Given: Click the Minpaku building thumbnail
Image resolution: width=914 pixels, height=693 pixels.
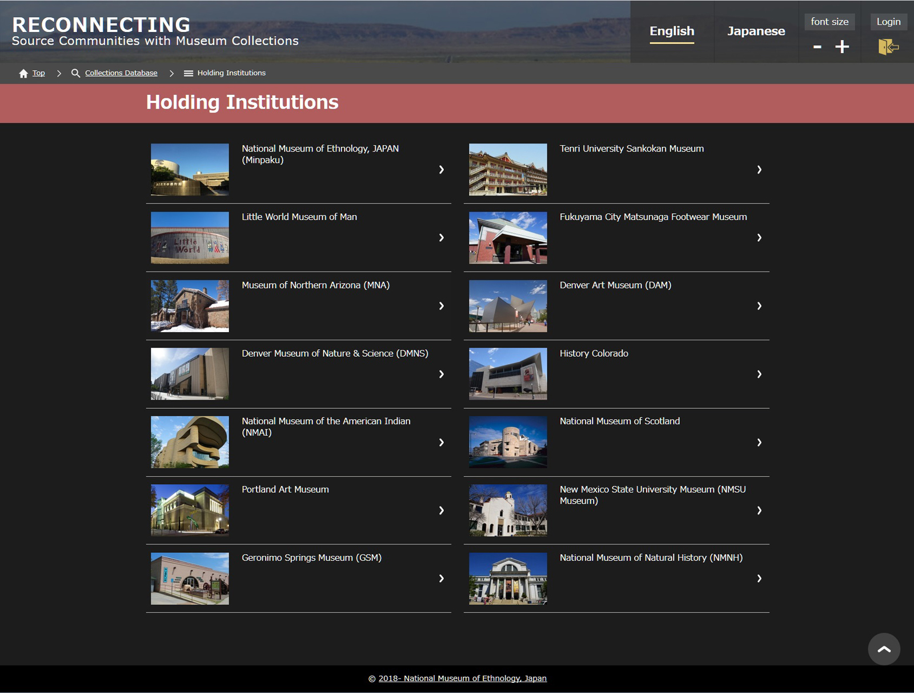Looking at the screenshot, I should [x=190, y=169].
